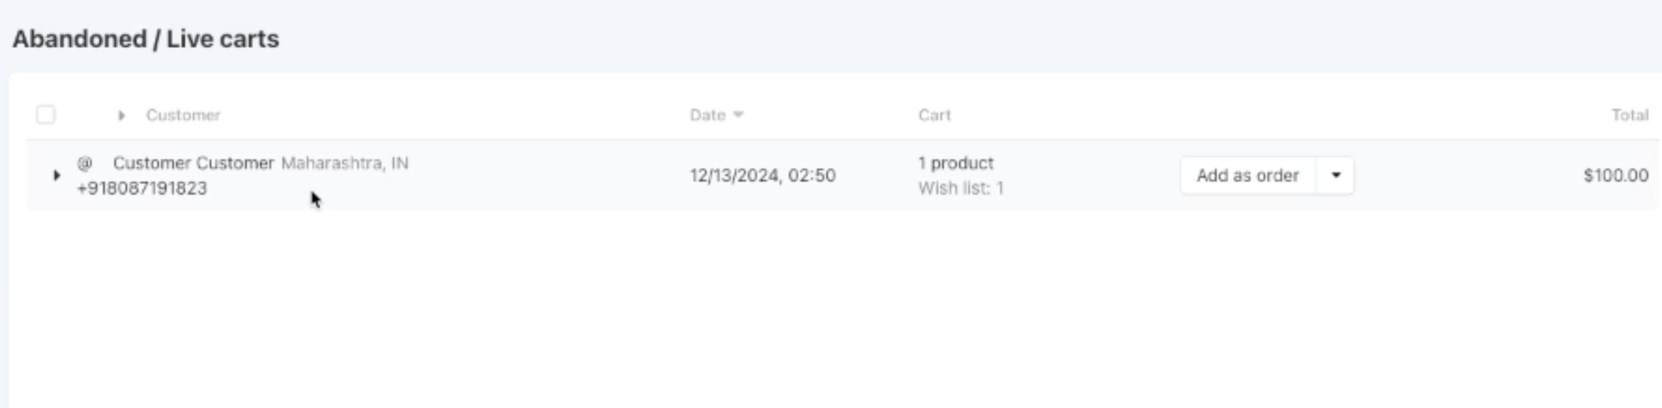Image resolution: width=1662 pixels, height=408 pixels.
Task: Click the Cart column header
Action: (934, 115)
